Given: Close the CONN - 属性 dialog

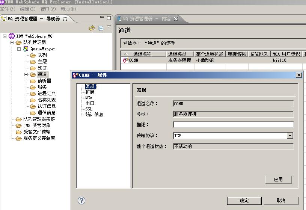Looking at the screenshot, I should [299, 75].
